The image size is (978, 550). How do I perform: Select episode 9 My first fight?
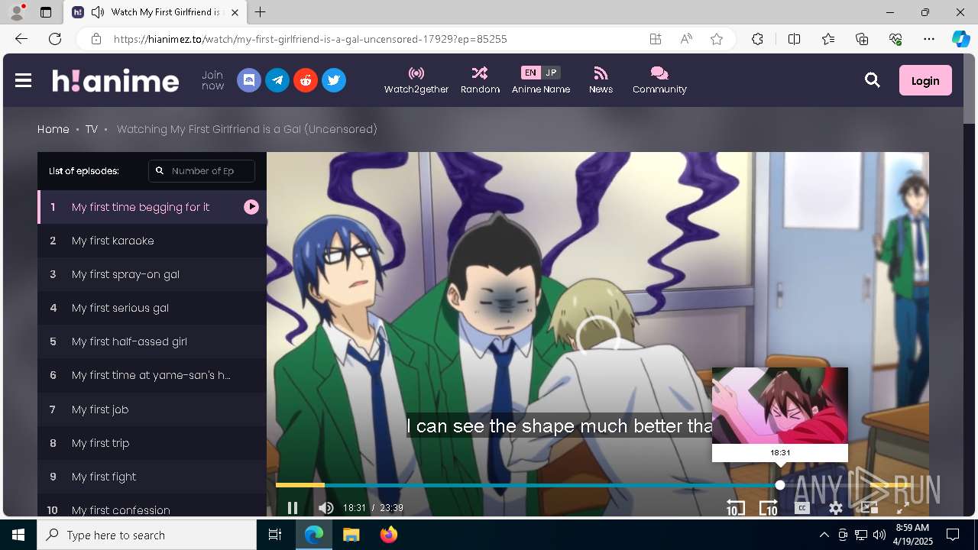(152, 477)
